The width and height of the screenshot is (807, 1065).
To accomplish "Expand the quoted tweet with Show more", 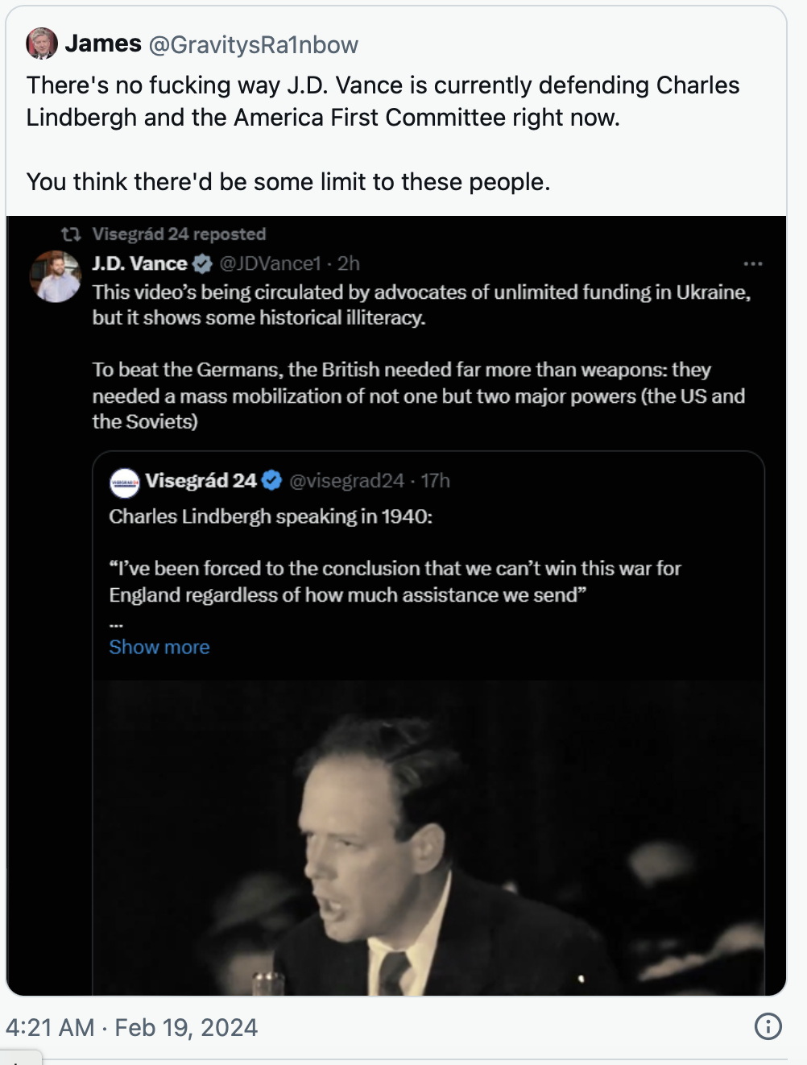I will 159,648.
